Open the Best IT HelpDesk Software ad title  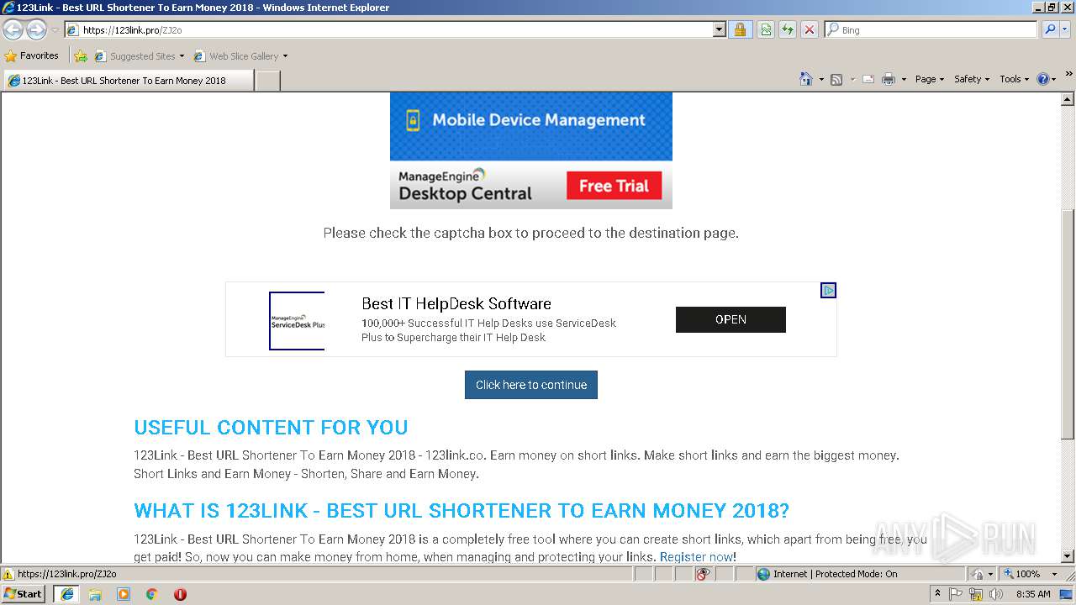[x=456, y=303]
